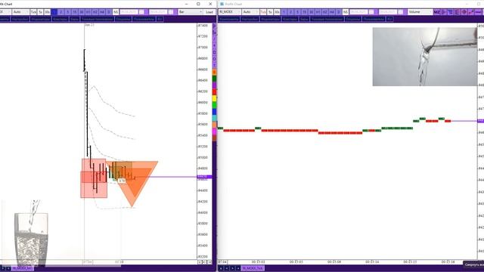Click the leftmost navigation button below left chart
Screen dimensions: 484x272
[3, 268]
